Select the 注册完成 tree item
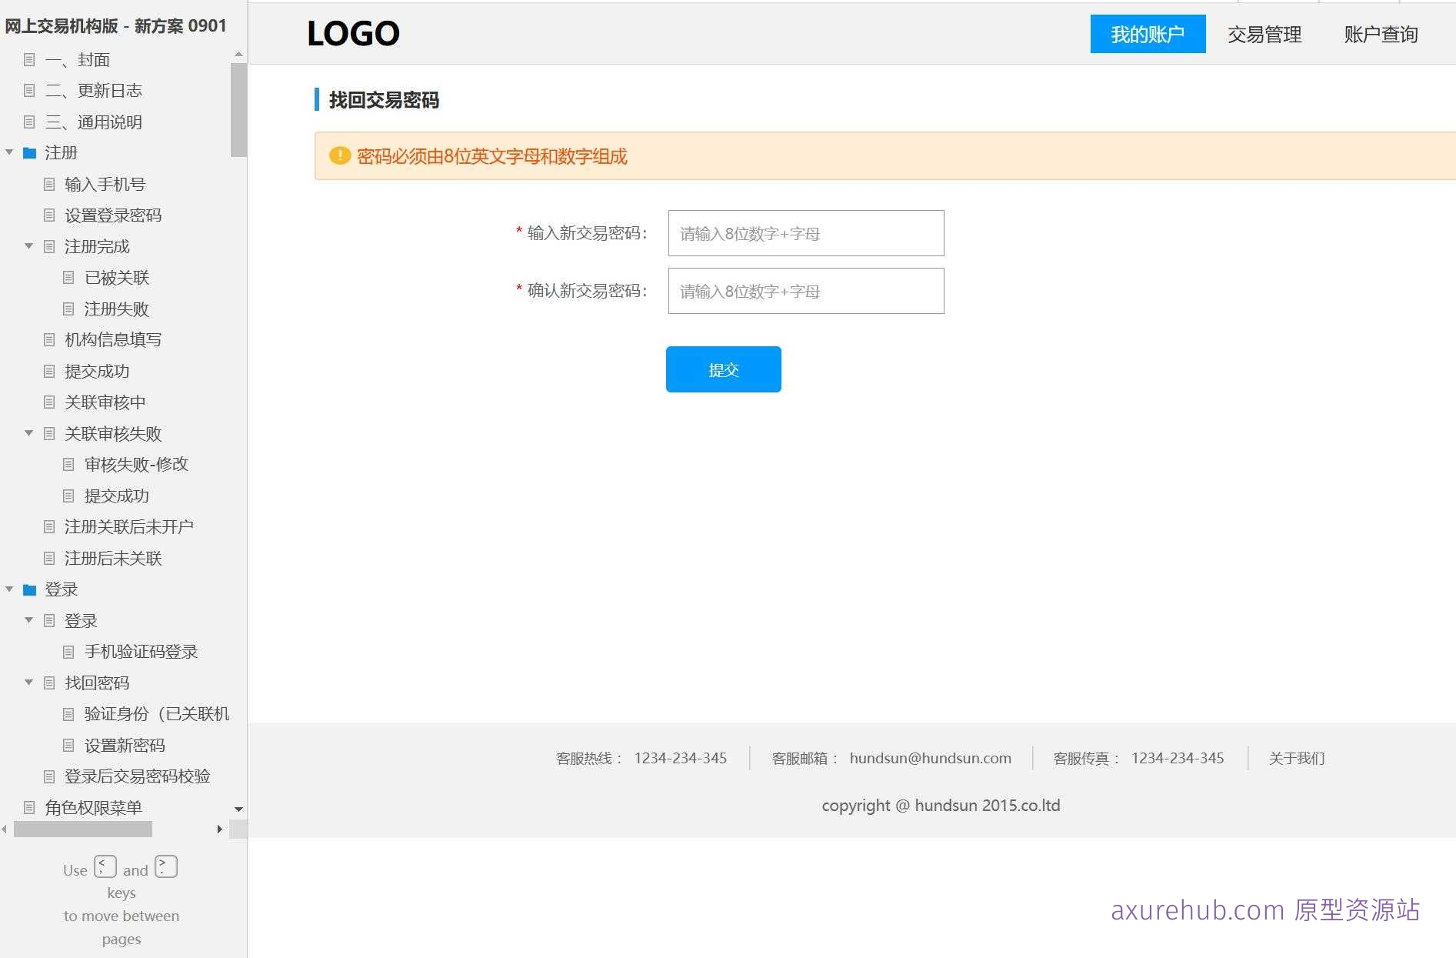Screen dimensions: 1456x958 (97, 246)
